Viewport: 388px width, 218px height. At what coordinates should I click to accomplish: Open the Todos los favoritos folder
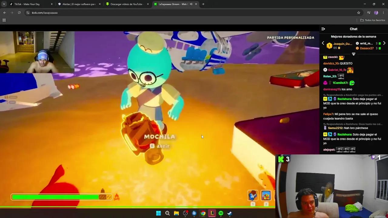click(x=373, y=20)
